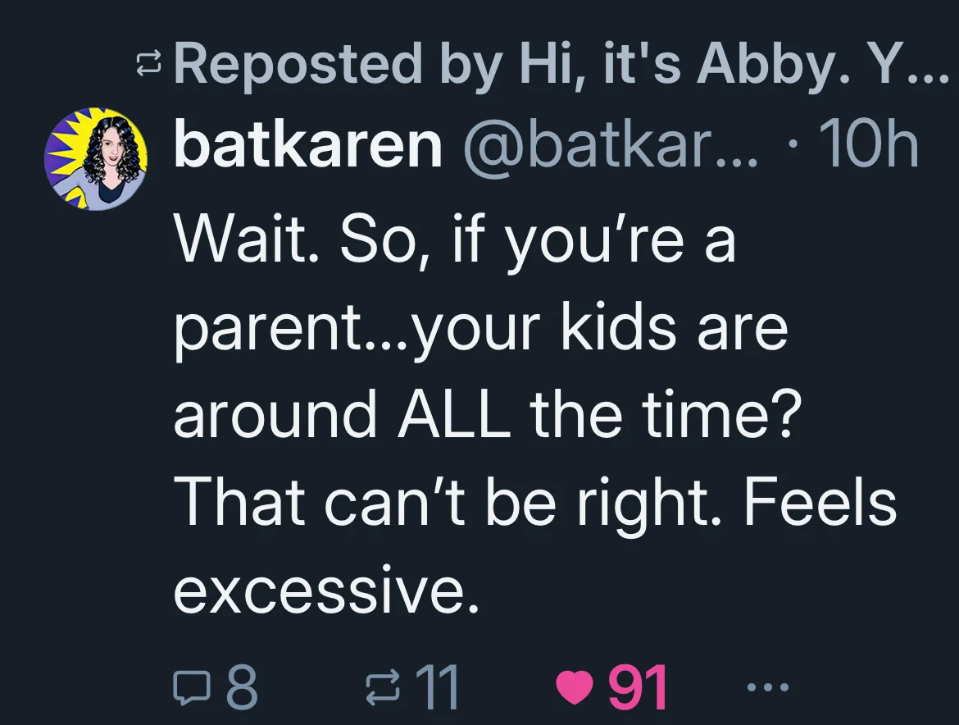Click the repost count number 11
The height and width of the screenshot is (725, 959).
[x=437, y=687]
